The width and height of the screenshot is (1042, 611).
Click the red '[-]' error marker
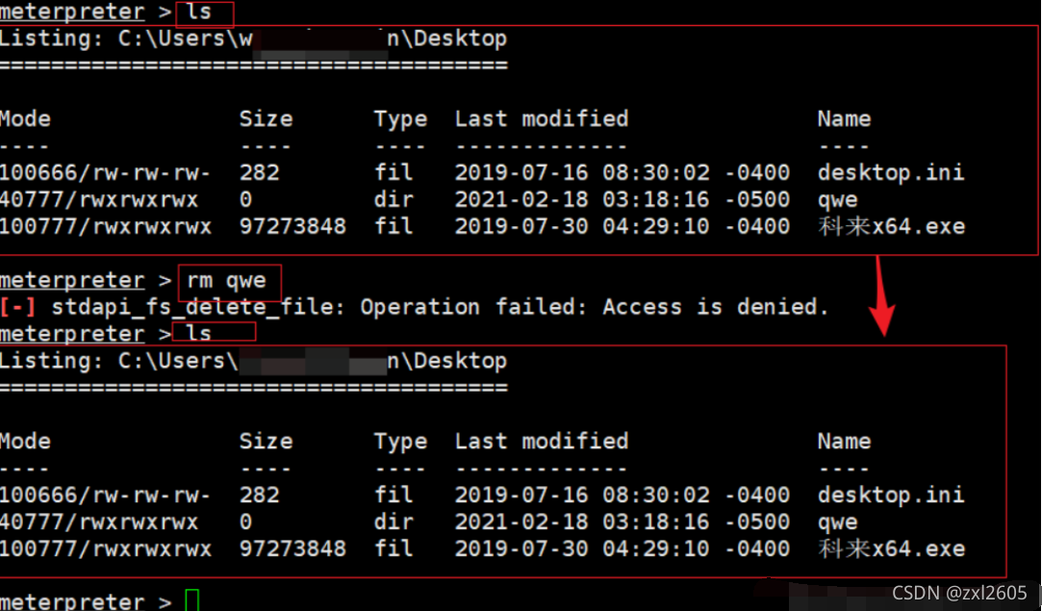[18, 307]
